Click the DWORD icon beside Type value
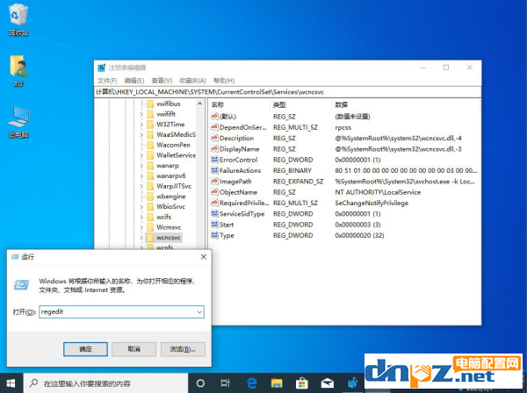Viewport: 527px width, 393px height. 214,235
